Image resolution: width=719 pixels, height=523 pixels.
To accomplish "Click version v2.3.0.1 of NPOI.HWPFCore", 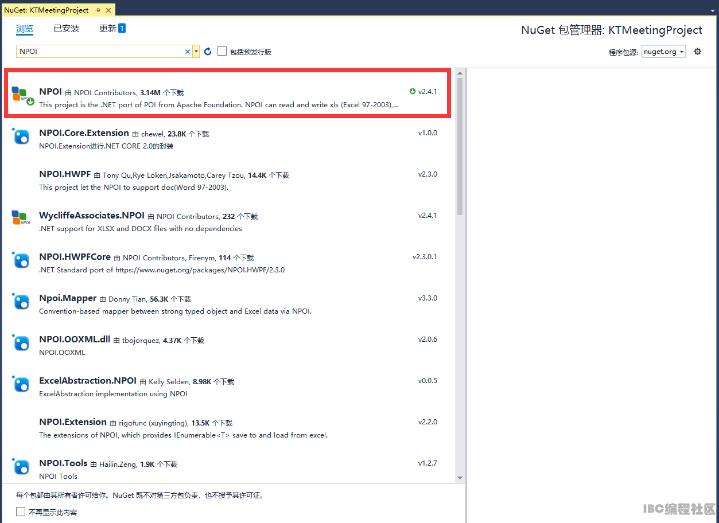I will tap(425, 257).
